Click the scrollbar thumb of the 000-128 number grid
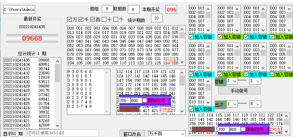 point(182,35)
